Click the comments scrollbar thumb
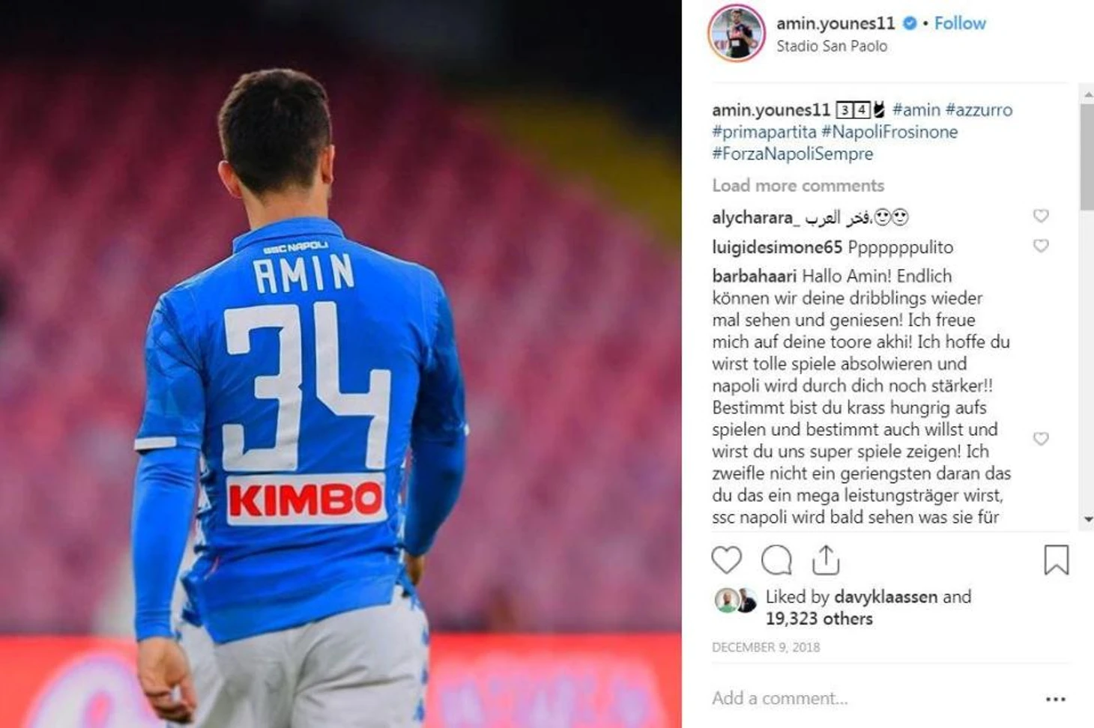 pyautogui.click(x=1087, y=157)
